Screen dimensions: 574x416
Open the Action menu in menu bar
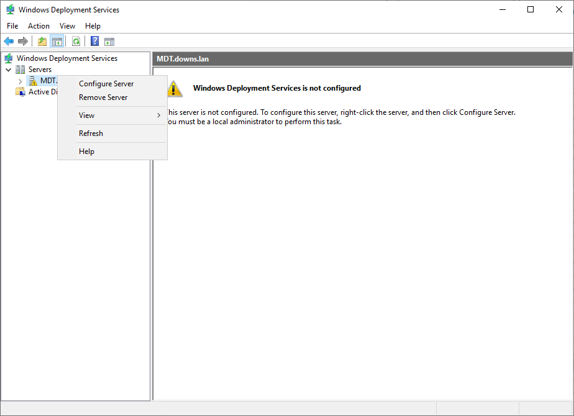(39, 26)
